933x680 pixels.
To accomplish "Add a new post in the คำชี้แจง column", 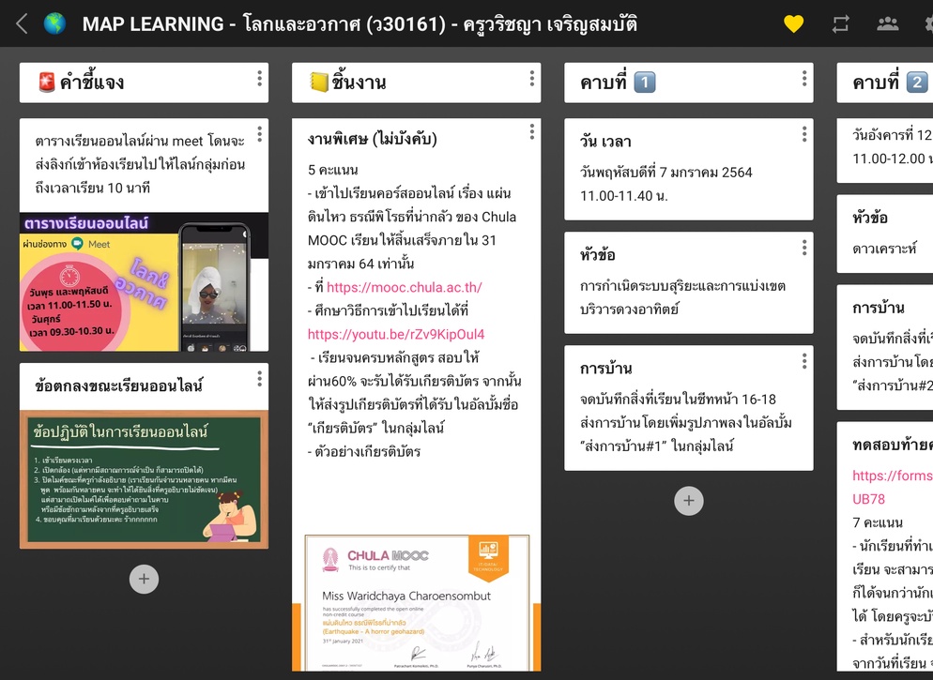I will pos(144,579).
